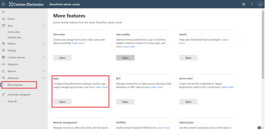Screen dimensions: 265x130
Task: Select More features in navigation
Action: pos(15,85)
